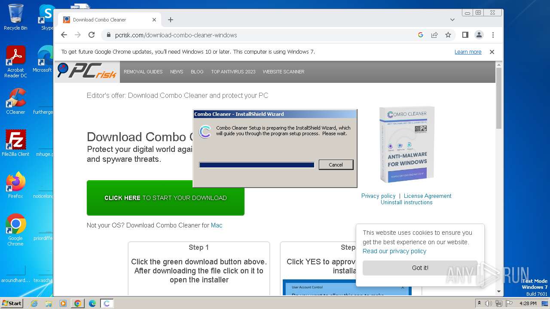The width and height of the screenshot is (550, 309).
Task: Open the Windows Start menu
Action: [x=12, y=303]
